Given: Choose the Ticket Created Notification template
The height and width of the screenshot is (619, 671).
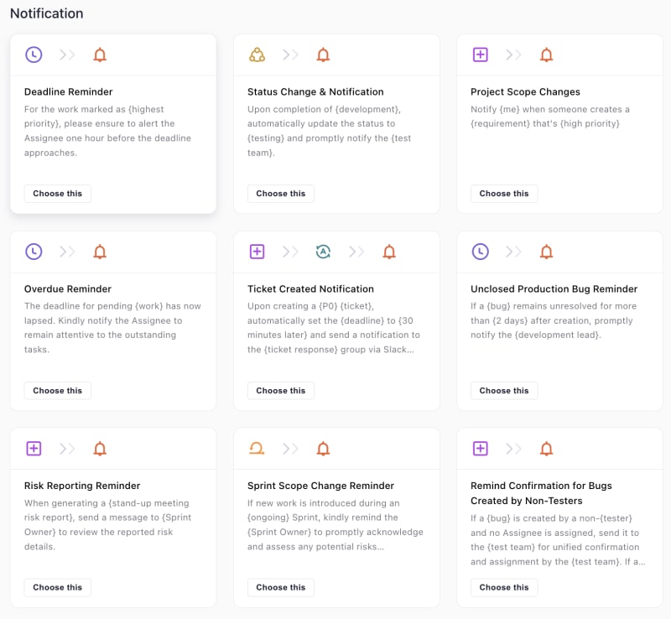Looking at the screenshot, I should coord(281,390).
